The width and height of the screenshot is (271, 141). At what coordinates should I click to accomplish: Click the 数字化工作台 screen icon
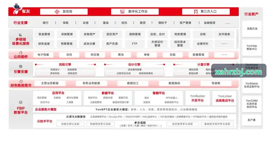(122, 12)
